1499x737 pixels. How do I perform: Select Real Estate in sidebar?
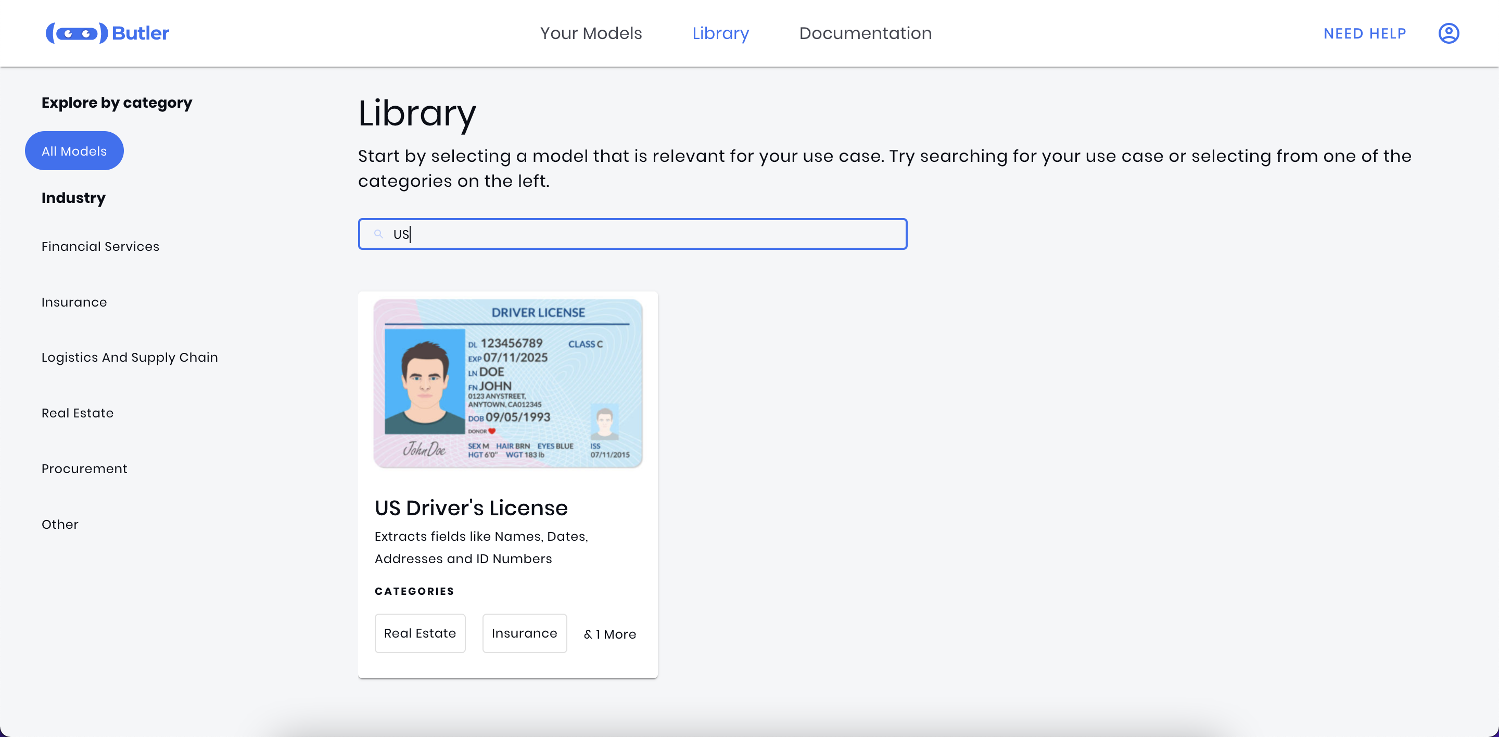[78, 413]
